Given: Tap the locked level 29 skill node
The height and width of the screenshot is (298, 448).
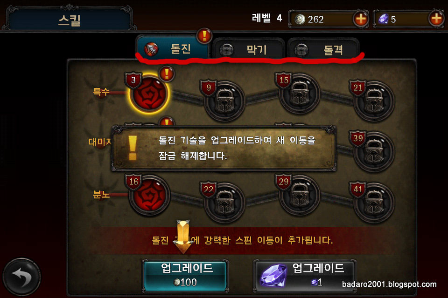Looking at the screenshot, I should point(299,195).
